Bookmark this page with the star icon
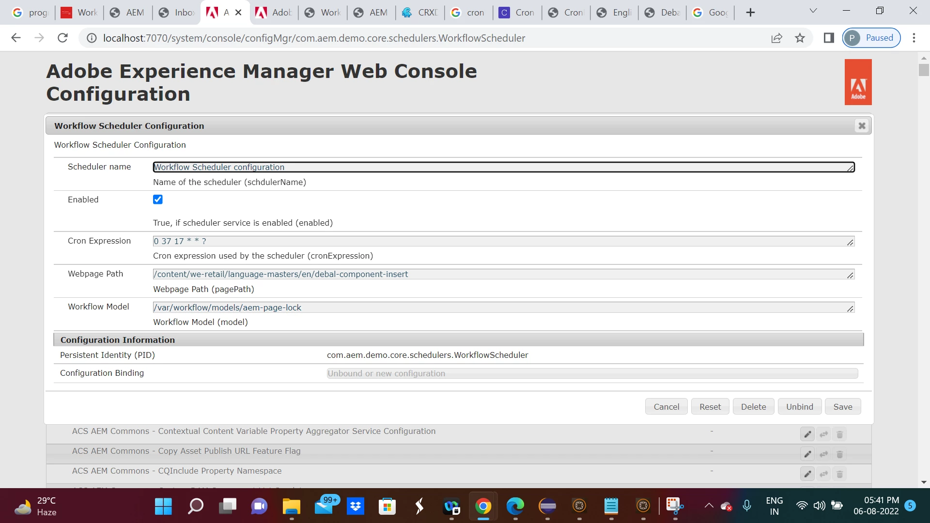This screenshot has height=523, width=930. [x=800, y=38]
